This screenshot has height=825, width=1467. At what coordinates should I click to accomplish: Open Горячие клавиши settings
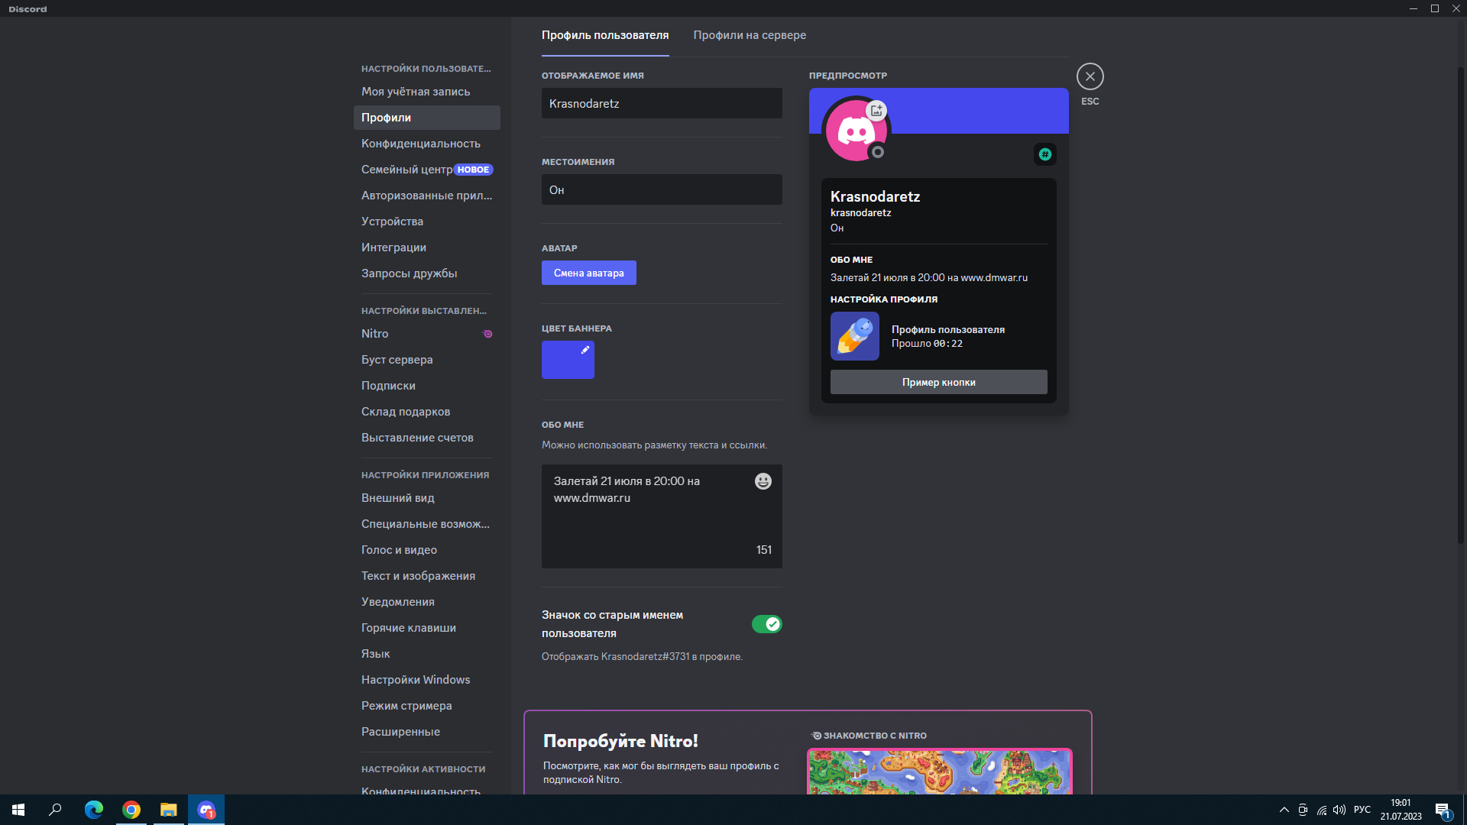(x=426, y=628)
